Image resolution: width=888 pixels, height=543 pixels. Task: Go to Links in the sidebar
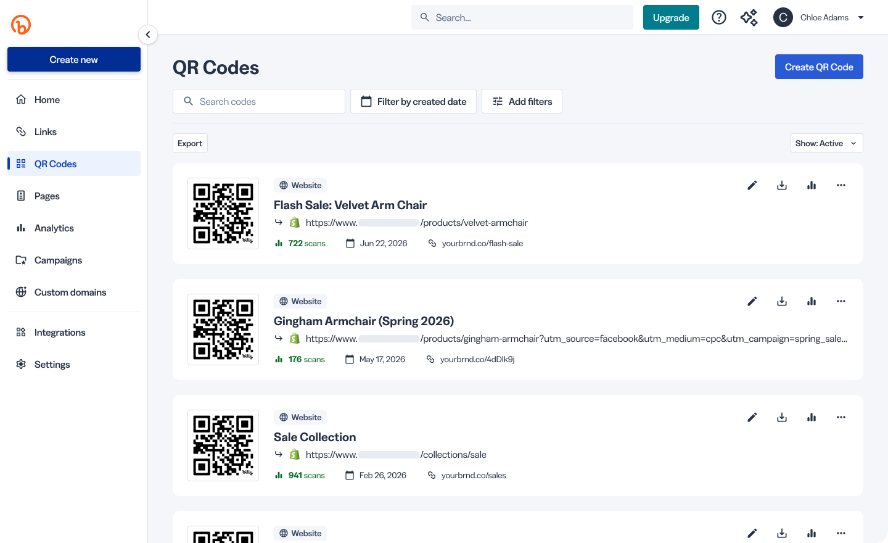coord(74,131)
